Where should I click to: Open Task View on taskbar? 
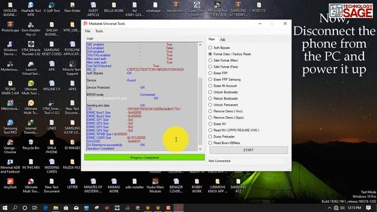[35, 208]
